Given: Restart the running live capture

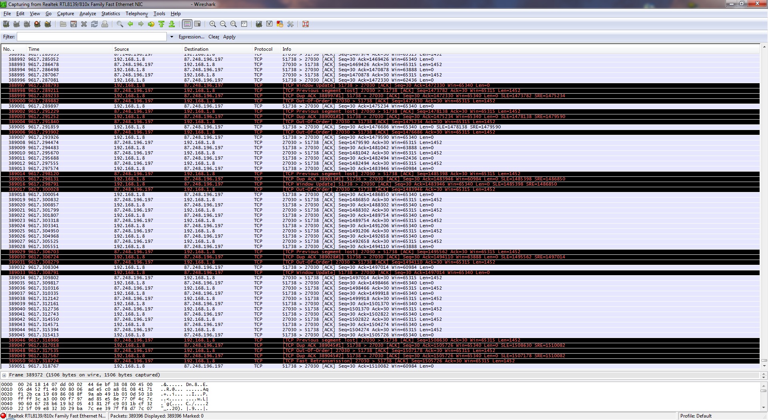Looking at the screenshot, I should (x=48, y=24).
